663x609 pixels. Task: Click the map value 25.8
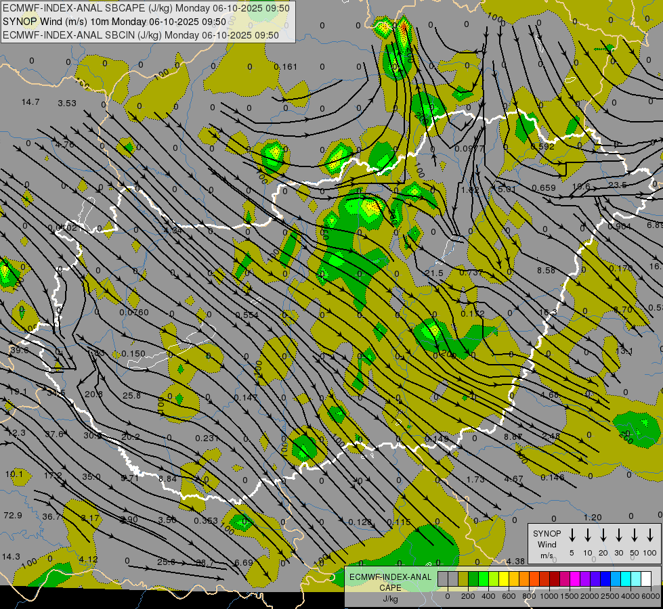[131, 396]
